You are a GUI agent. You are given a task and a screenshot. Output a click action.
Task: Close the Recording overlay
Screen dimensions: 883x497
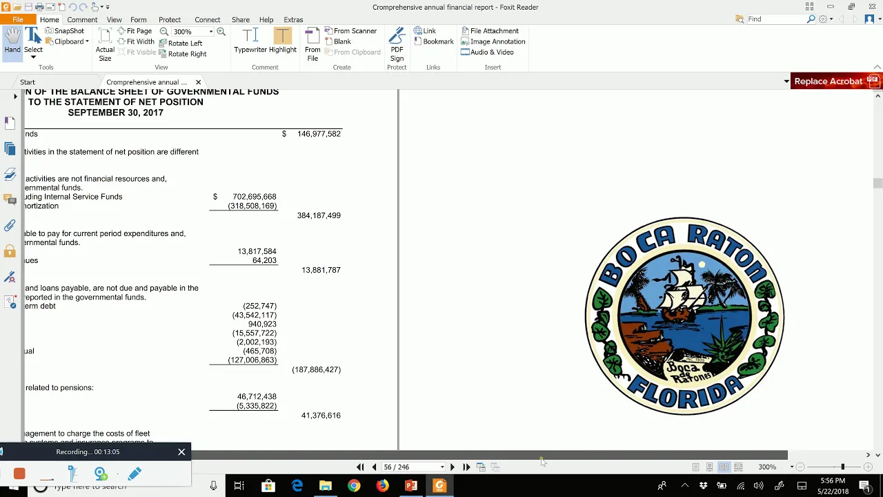point(181,451)
